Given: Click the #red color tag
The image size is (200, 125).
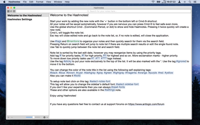Looking at the screenshot, I should pyautogui.click(x=161, y=73).
